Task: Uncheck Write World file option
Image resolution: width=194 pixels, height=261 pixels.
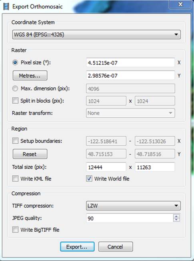Action: click(x=89, y=179)
